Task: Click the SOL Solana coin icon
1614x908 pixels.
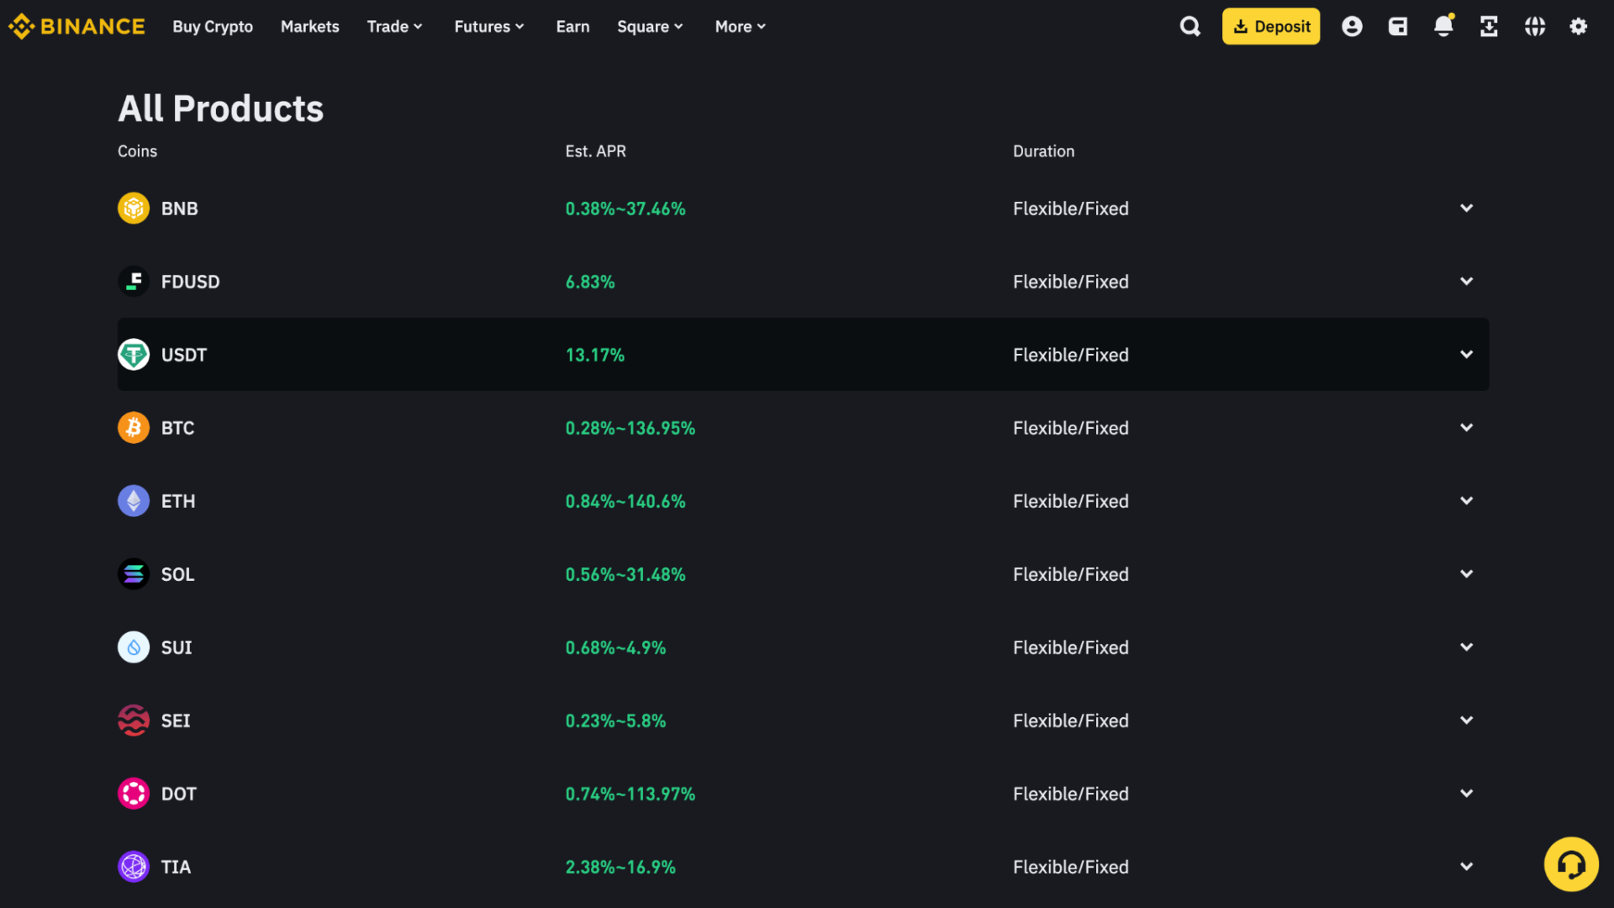Action: pos(134,574)
